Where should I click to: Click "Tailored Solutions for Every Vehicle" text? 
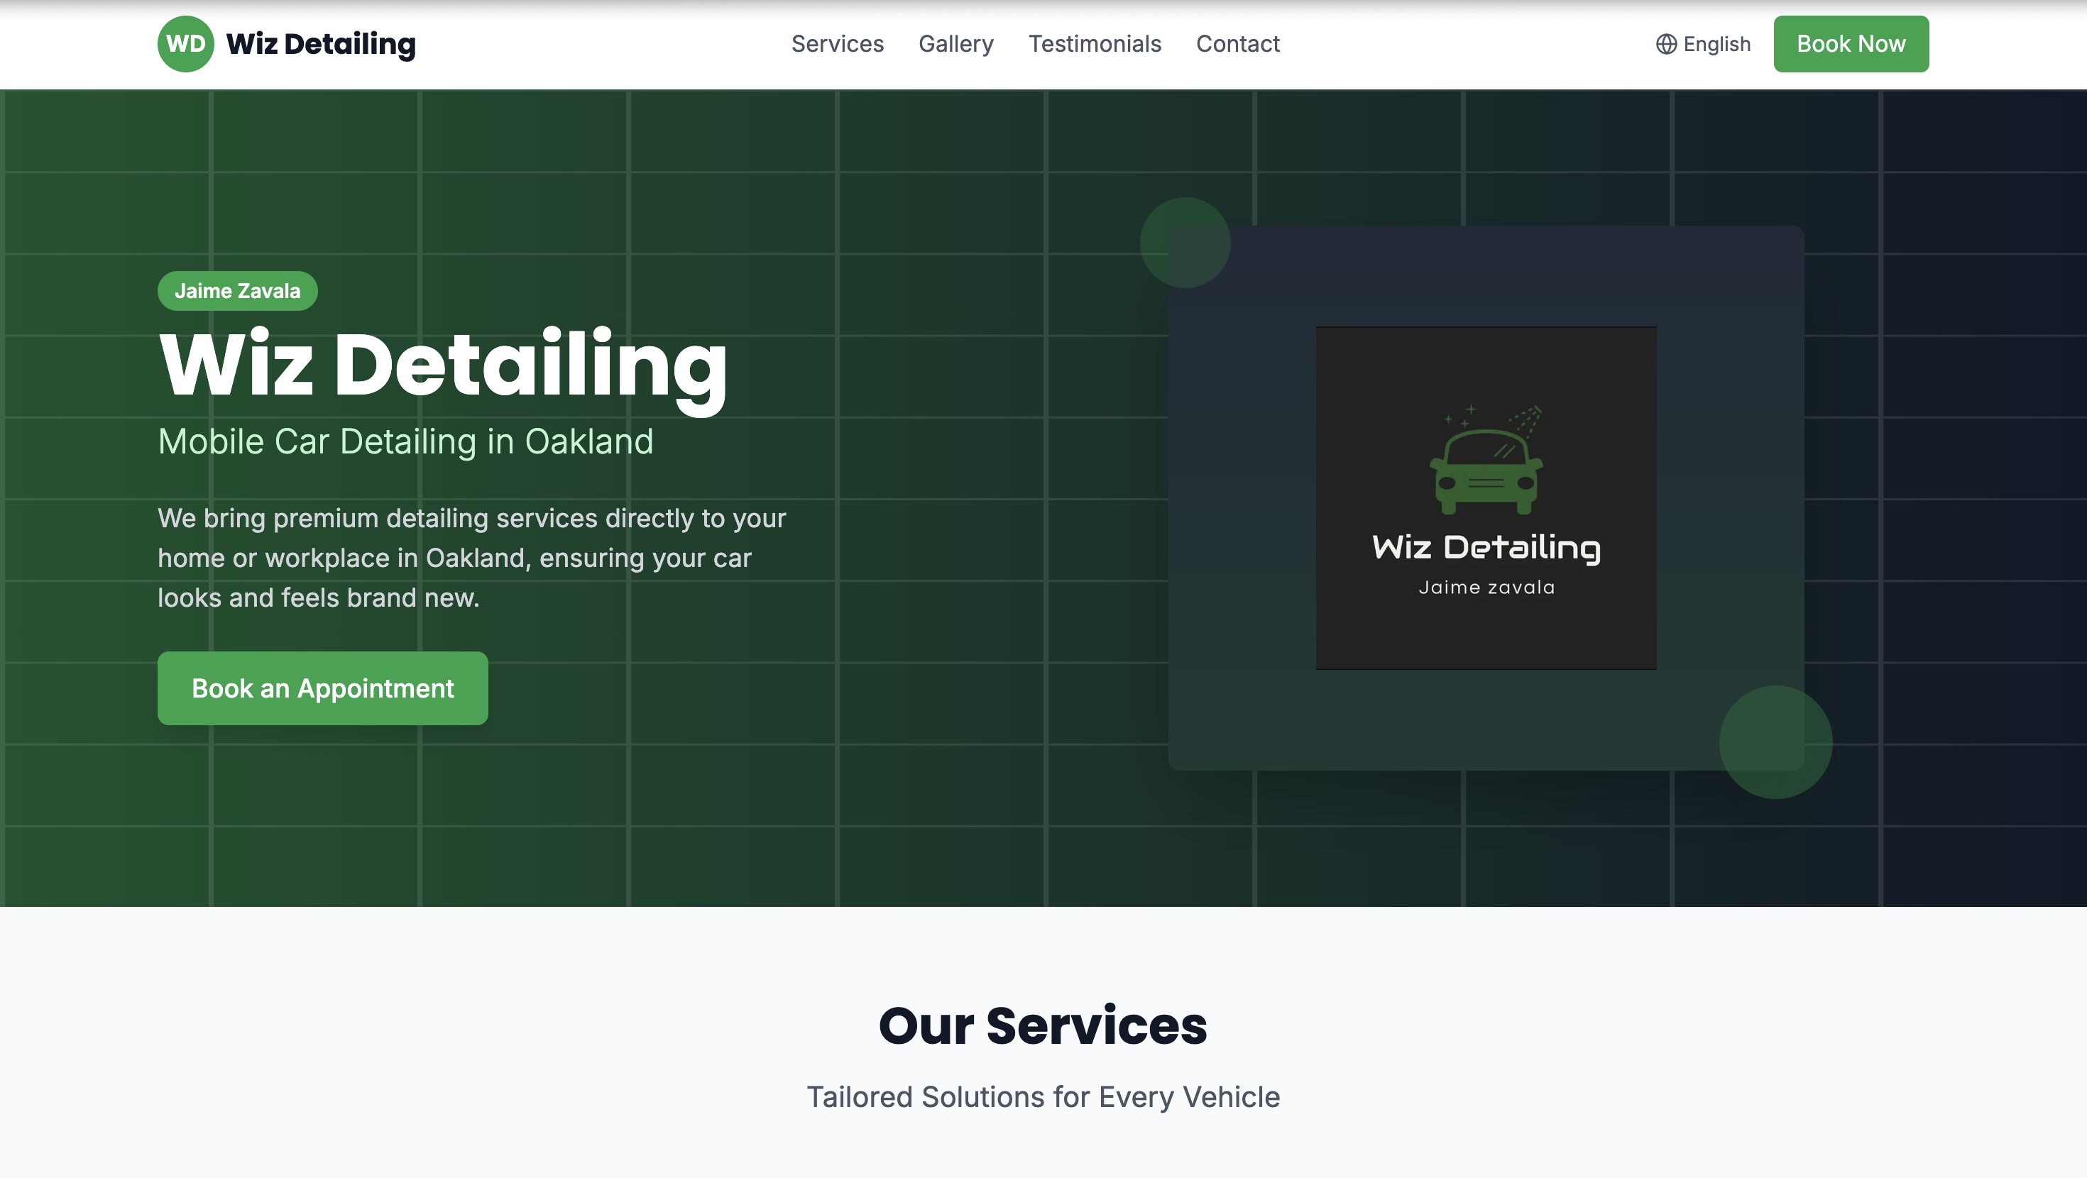point(1043,1097)
